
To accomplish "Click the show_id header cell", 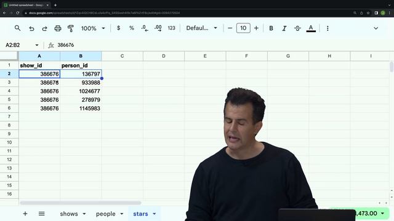I will 39,66.
